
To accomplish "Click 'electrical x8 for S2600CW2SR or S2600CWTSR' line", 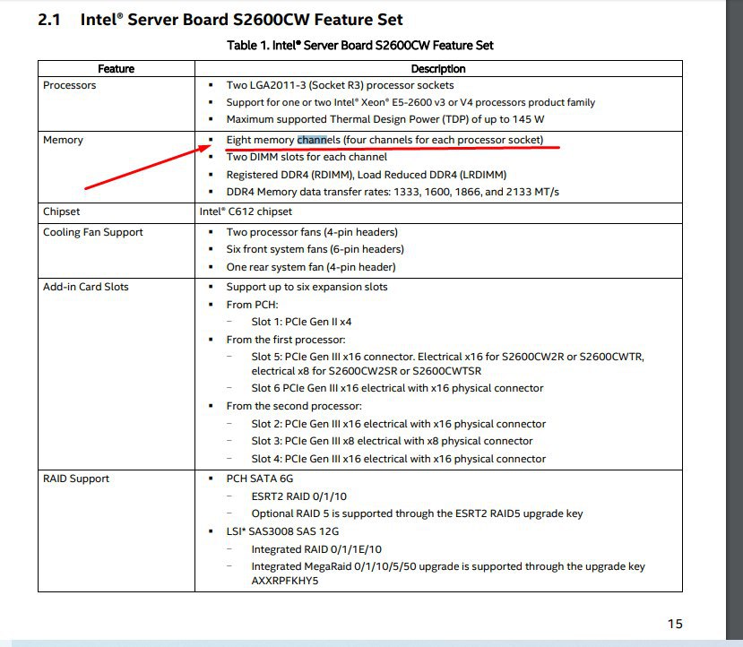I will 367,371.
